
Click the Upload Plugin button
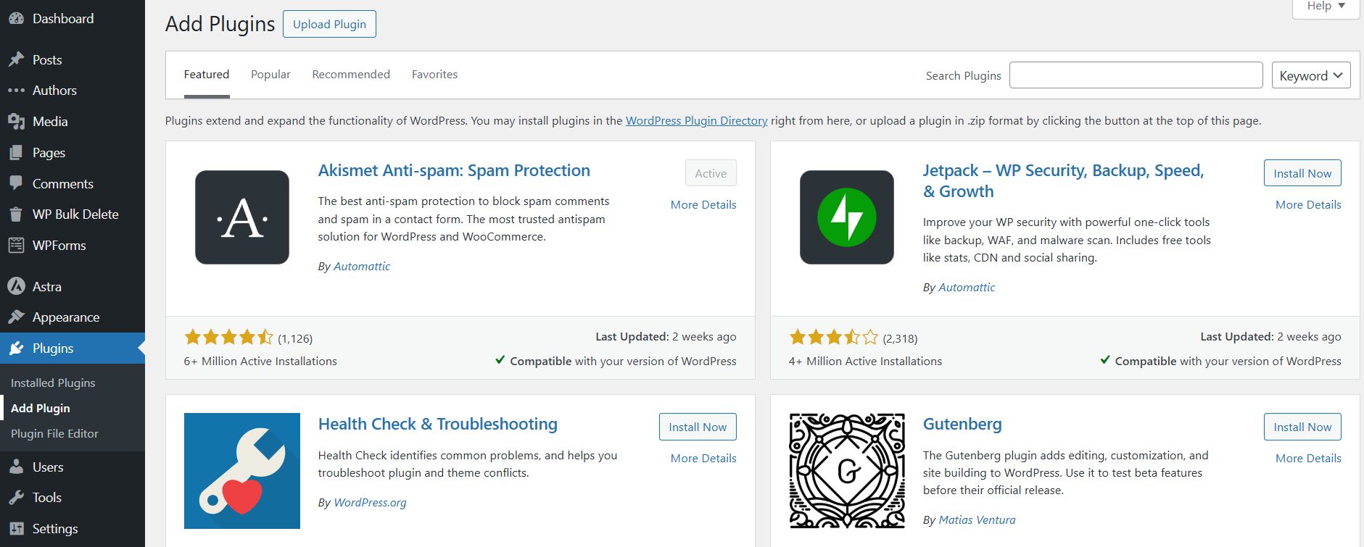[329, 24]
